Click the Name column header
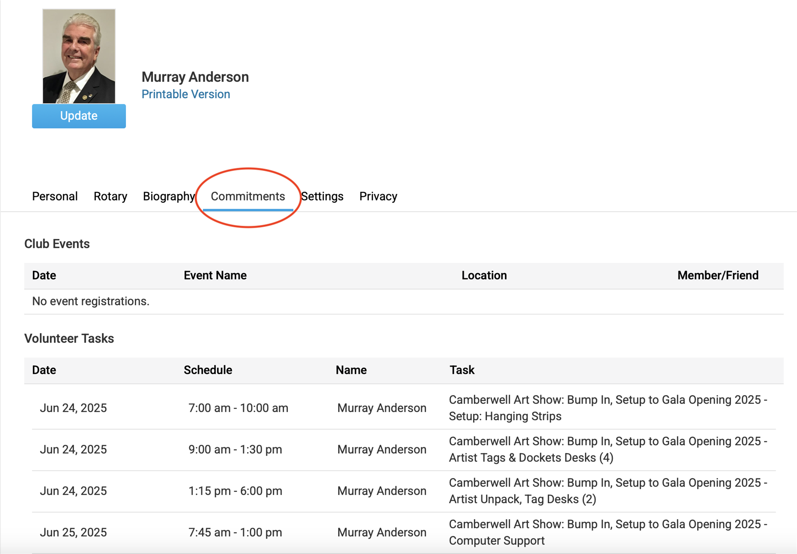797x554 pixels. coord(351,370)
